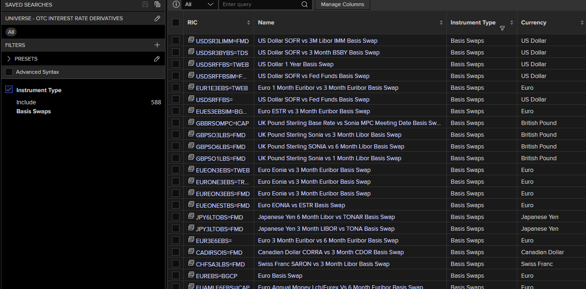Click the instrument icon for GBPSO3LBS=FMD
Screen dimensions: 586x289
click(x=191, y=134)
